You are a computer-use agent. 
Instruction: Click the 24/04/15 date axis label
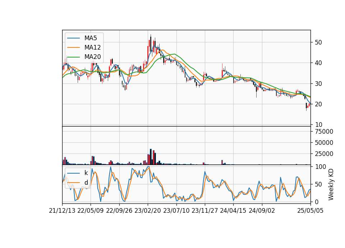pos(233,211)
